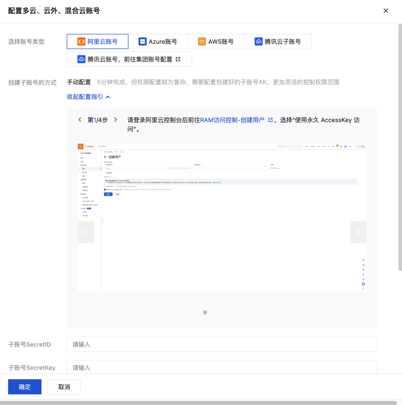Select the 腾讯云子账号 account type
This screenshot has height=405, width=402.
(278, 41)
